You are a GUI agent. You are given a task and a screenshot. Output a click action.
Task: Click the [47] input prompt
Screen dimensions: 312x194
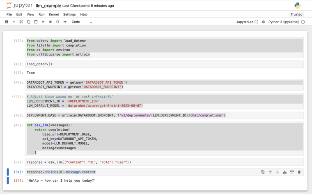click(x=18, y=125)
